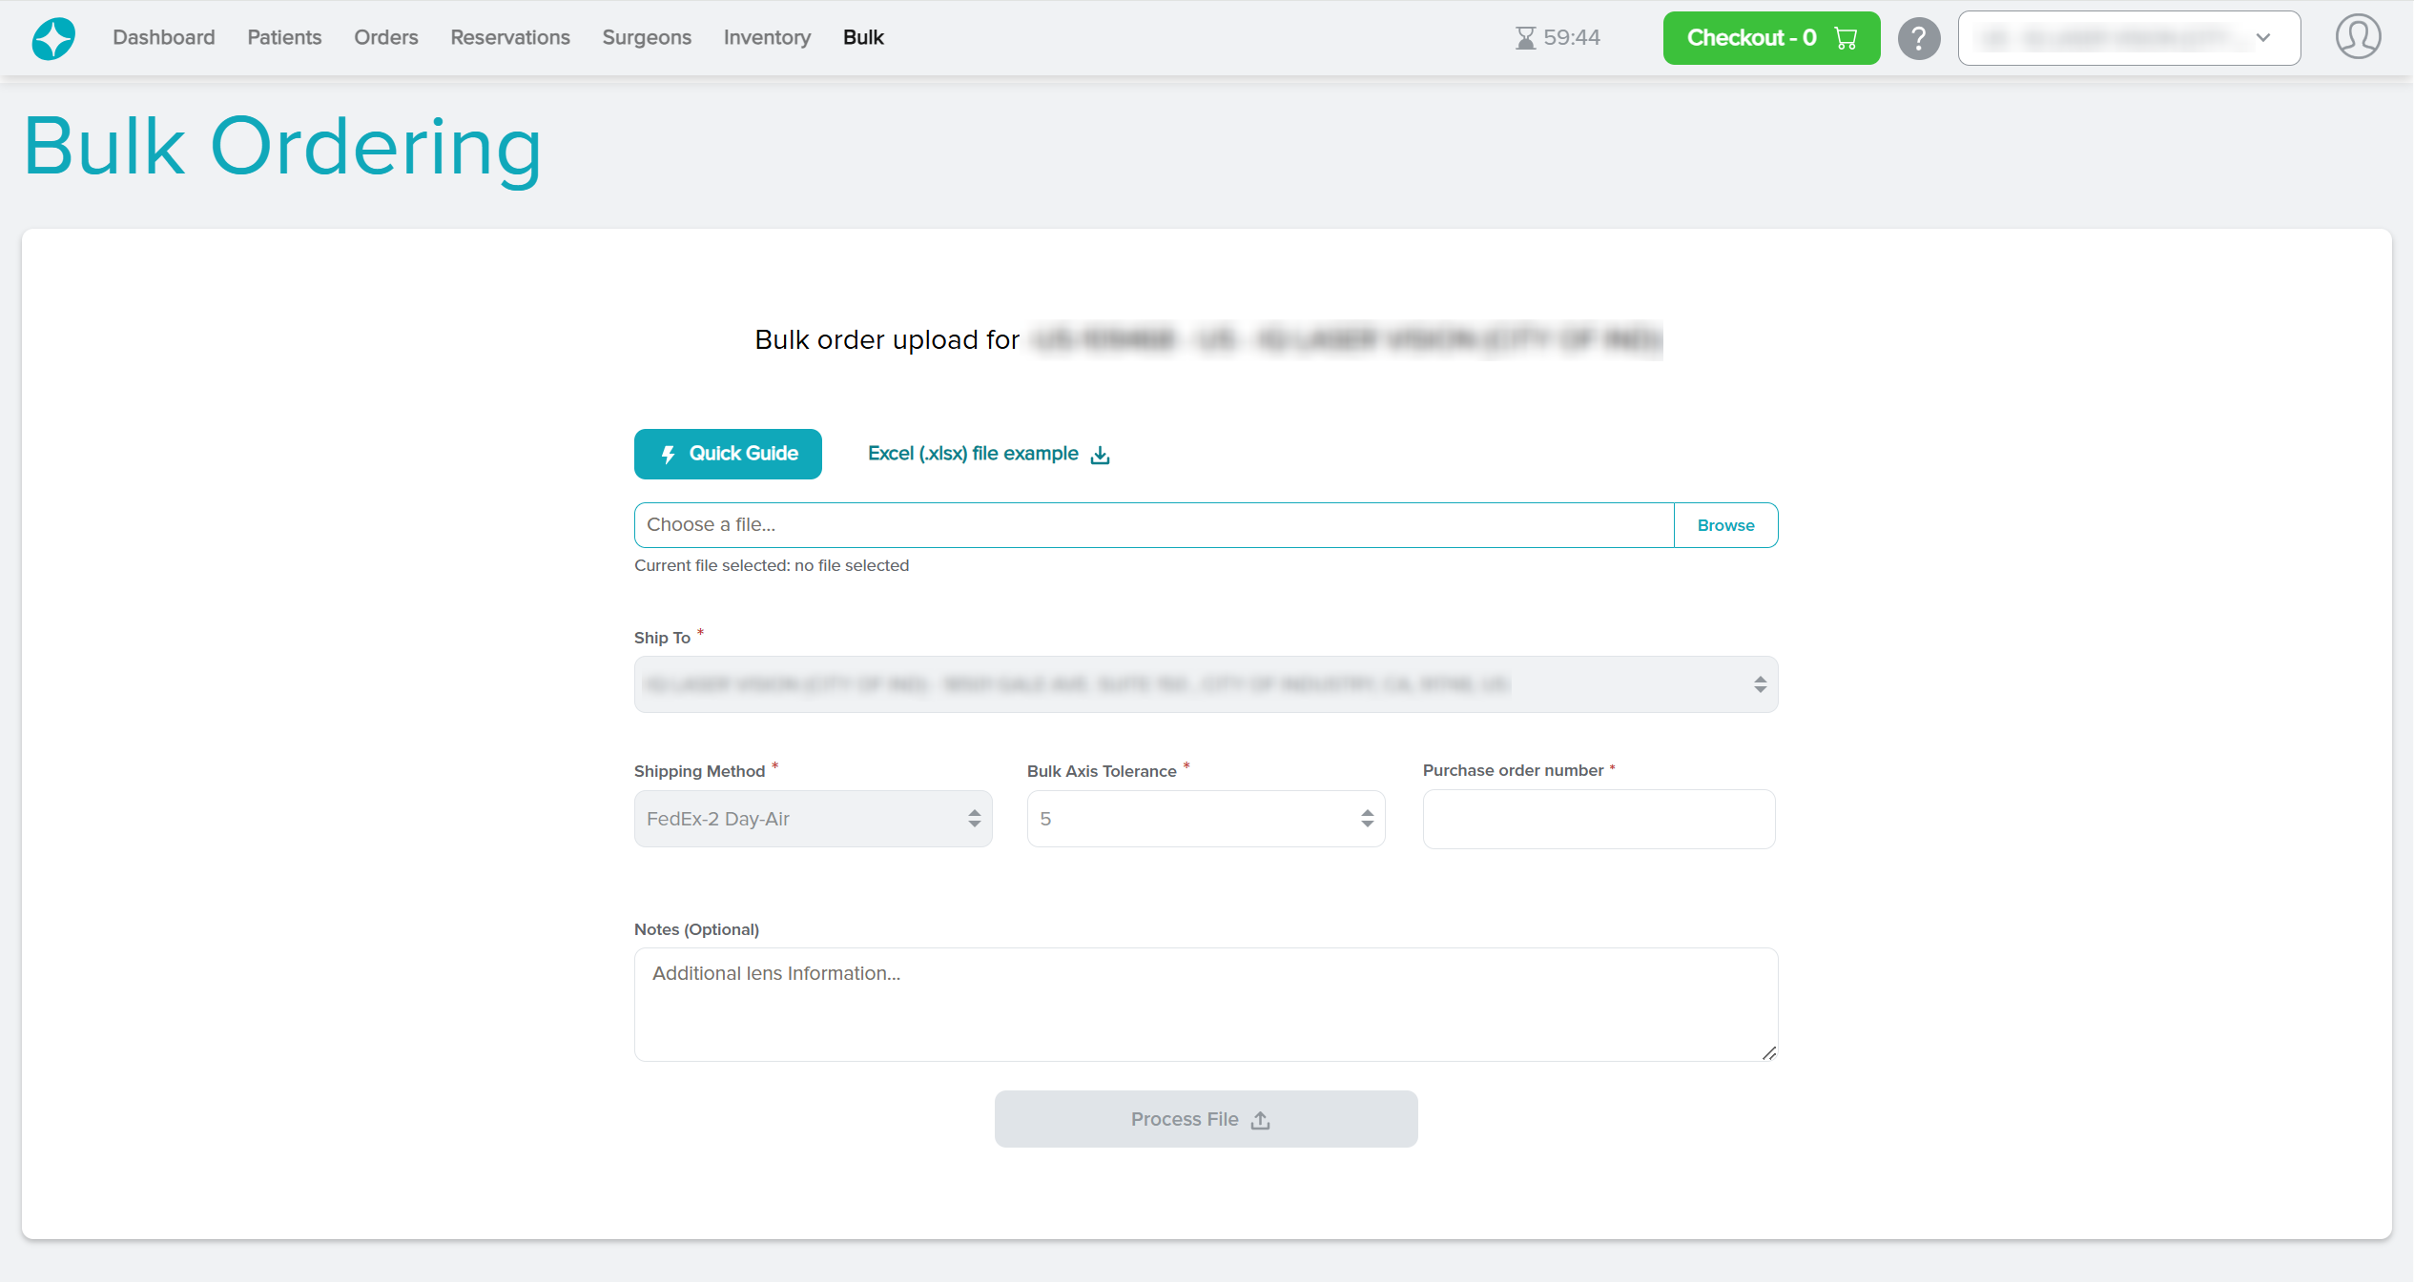This screenshot has height=1282, width=2414.
Task: Open the Surgeons page
Action: click(x=647, y=37)
